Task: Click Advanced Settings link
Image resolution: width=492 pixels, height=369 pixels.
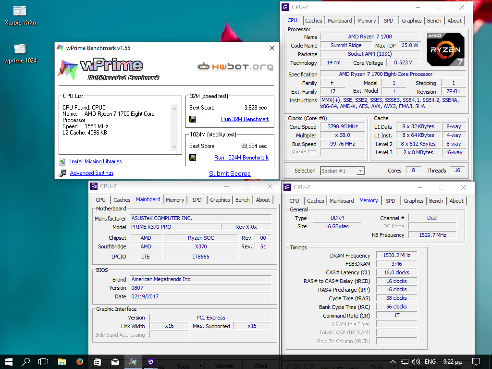Action: tap(92, 173)
